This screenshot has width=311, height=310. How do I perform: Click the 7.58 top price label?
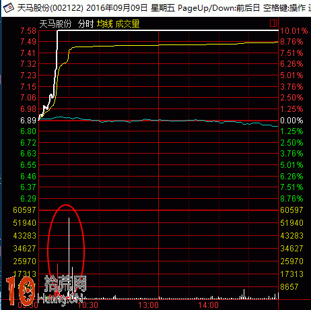coord(28,31)
